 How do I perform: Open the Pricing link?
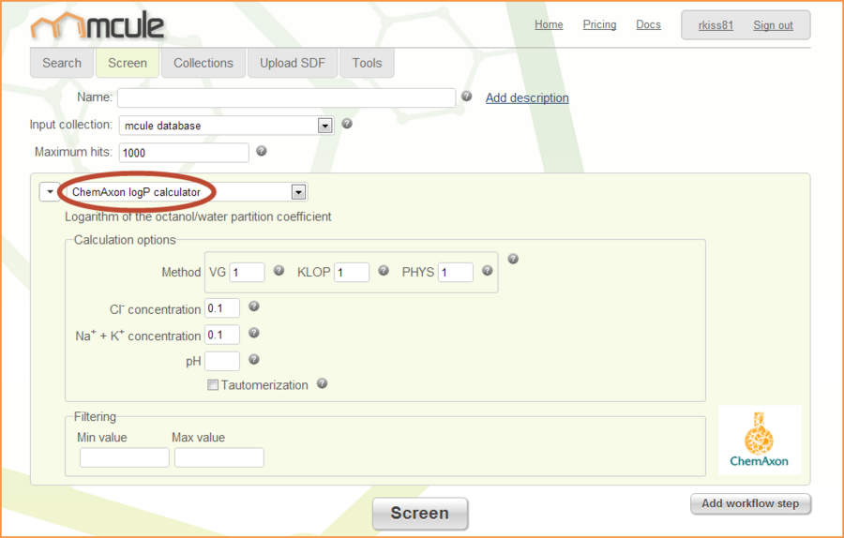point(599,24)
